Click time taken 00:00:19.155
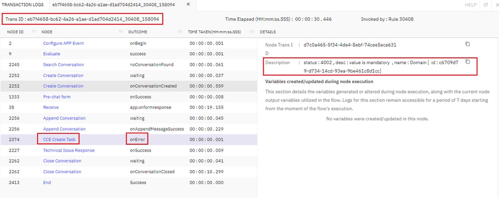Image resolution: width=499 pixels, height=198 pixels. (206, 107)
